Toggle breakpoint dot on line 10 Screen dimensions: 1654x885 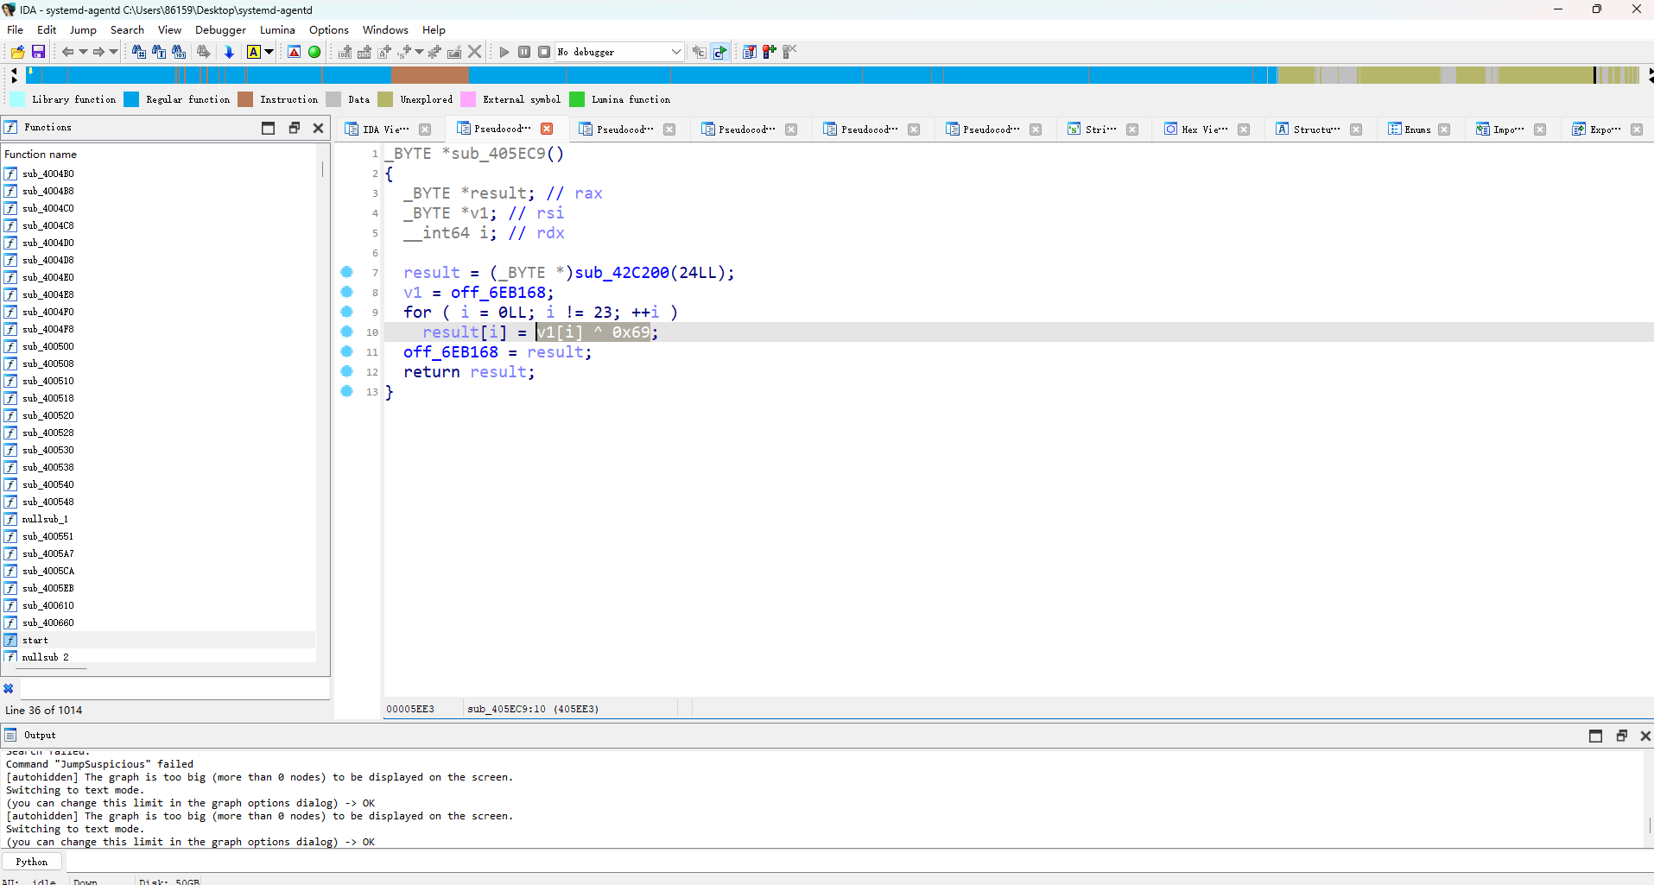point(347,332)
